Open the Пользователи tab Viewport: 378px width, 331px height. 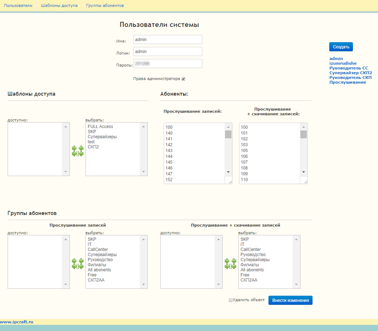coord(18,5)
